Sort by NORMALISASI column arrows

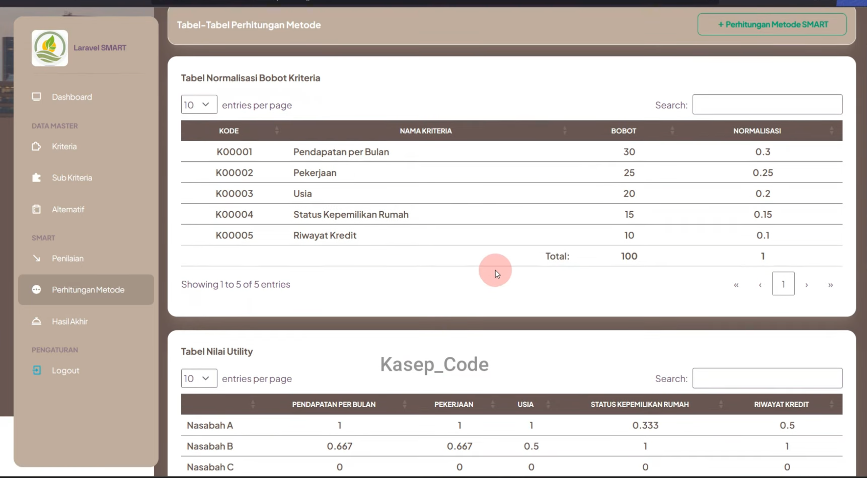coord(831,130)
